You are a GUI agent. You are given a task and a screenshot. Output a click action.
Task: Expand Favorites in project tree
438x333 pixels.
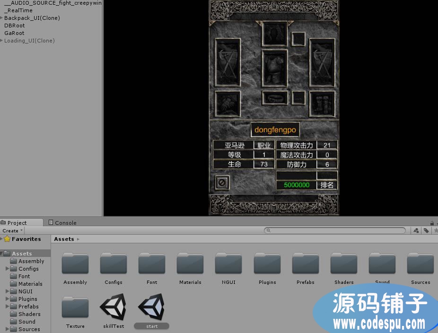pos(1,239)
